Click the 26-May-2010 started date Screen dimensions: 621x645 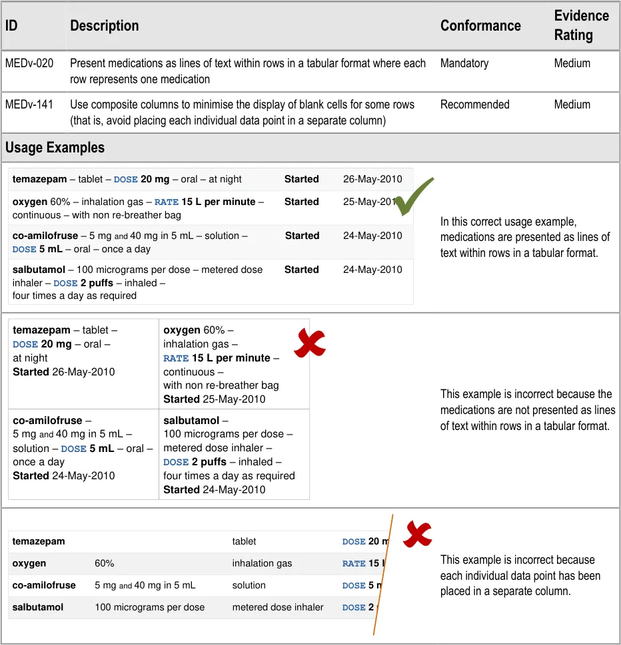(x=372, y=179)
